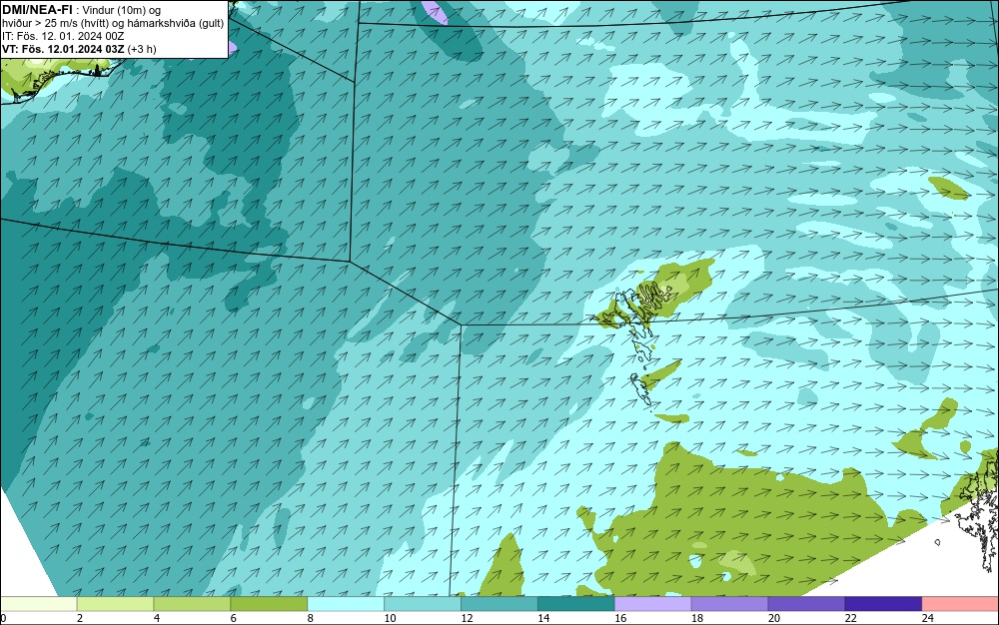Click the medium teal 12–14 m/s legend swatch

499,603
